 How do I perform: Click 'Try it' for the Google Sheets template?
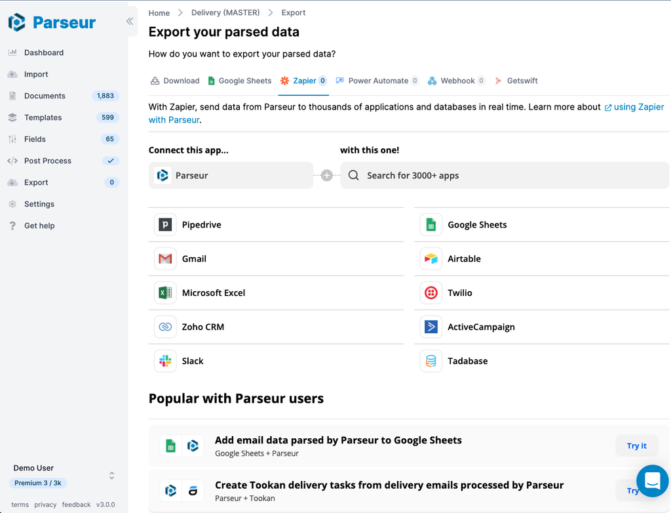(x=636, y=445)
